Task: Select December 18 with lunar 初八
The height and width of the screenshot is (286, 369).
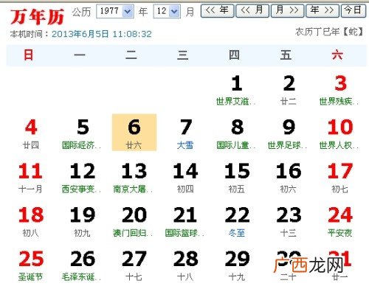Action: click(x=31, y=222)
